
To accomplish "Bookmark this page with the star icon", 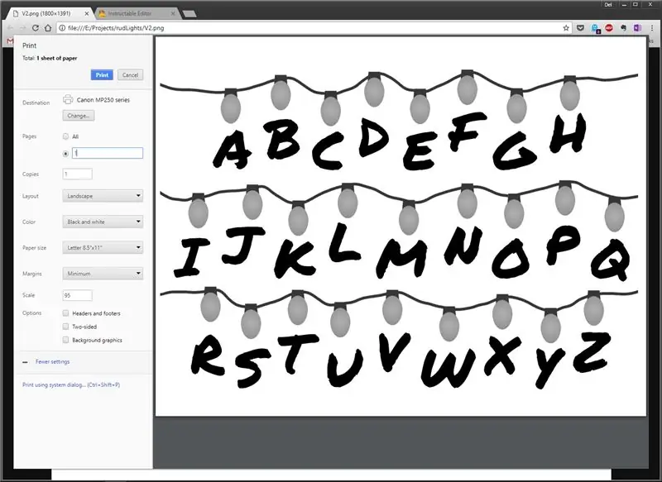I will point(566,28).
